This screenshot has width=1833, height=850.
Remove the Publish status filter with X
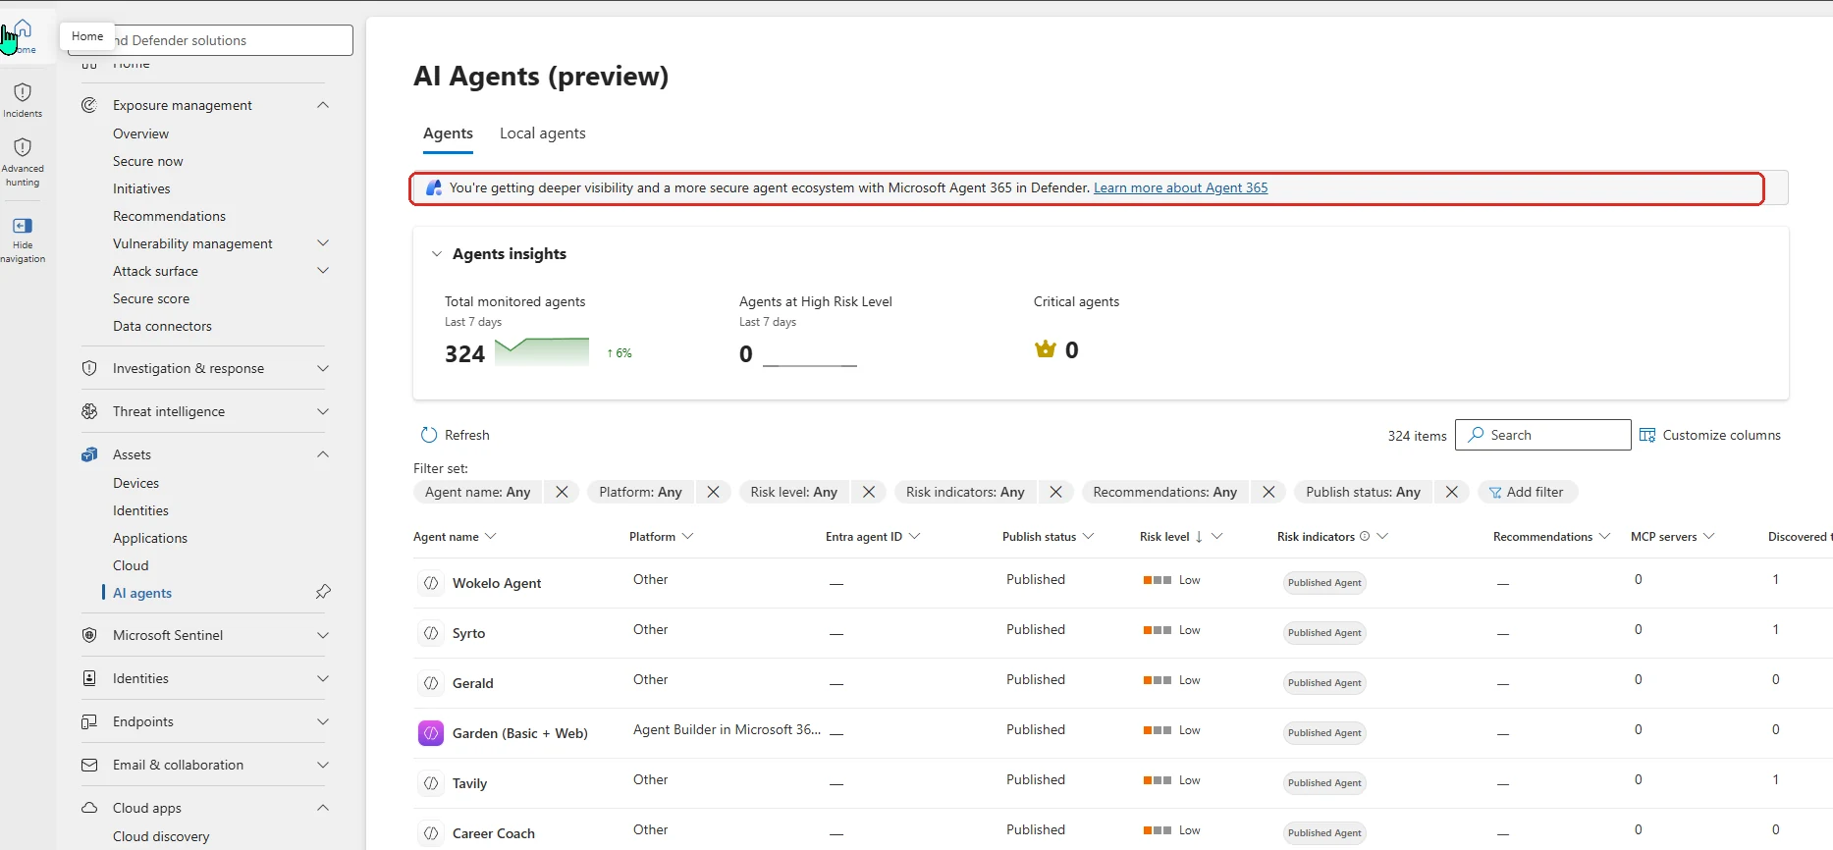pyautogui.click(x=1452, y=492)
